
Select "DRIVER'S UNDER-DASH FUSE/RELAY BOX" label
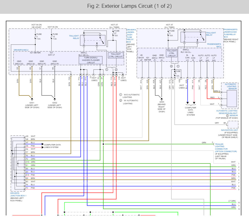pyautogui.click(x=131, y=36)
